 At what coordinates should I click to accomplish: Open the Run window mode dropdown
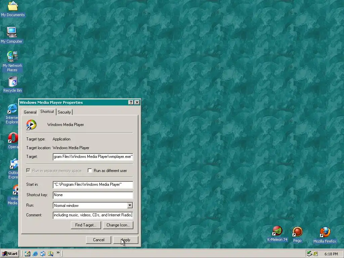(x=130, y=205)
